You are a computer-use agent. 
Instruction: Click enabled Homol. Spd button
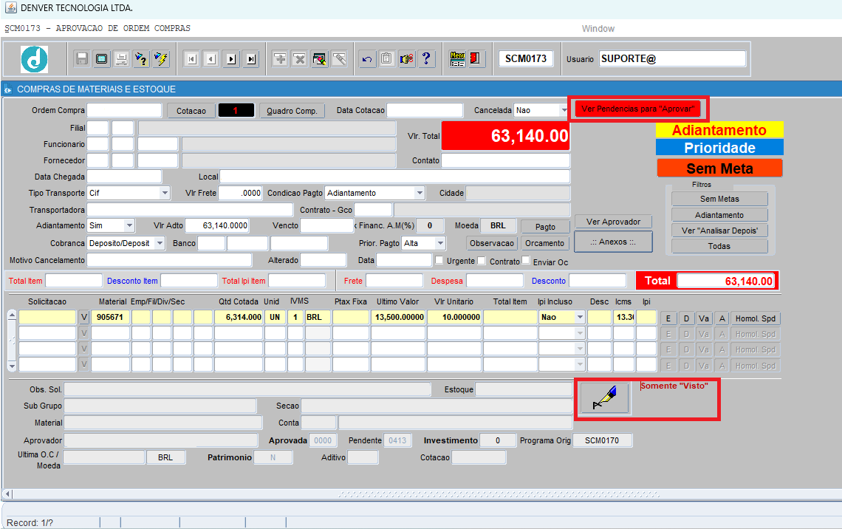(x=756, y=318)
